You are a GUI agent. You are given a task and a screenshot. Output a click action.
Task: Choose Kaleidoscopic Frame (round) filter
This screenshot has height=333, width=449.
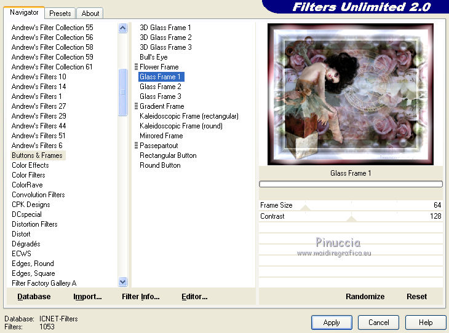pos(181,126)
